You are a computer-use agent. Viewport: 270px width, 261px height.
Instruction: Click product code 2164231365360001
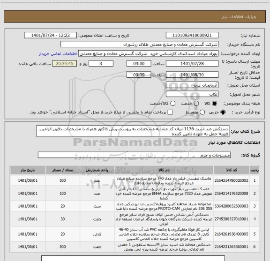tap(232, 247)
